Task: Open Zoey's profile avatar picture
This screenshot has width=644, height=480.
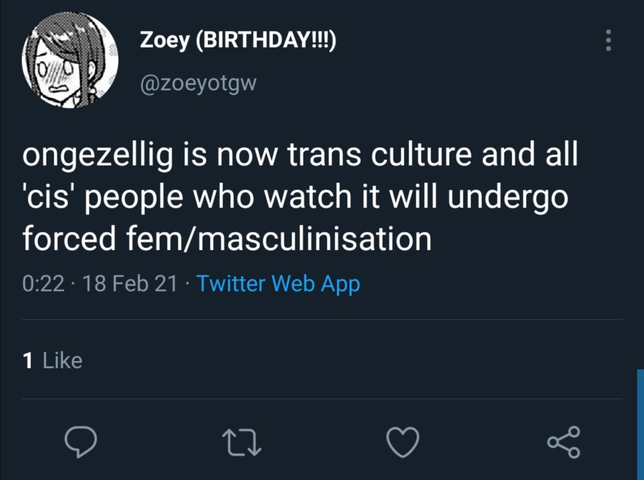Action: point(70,60)
